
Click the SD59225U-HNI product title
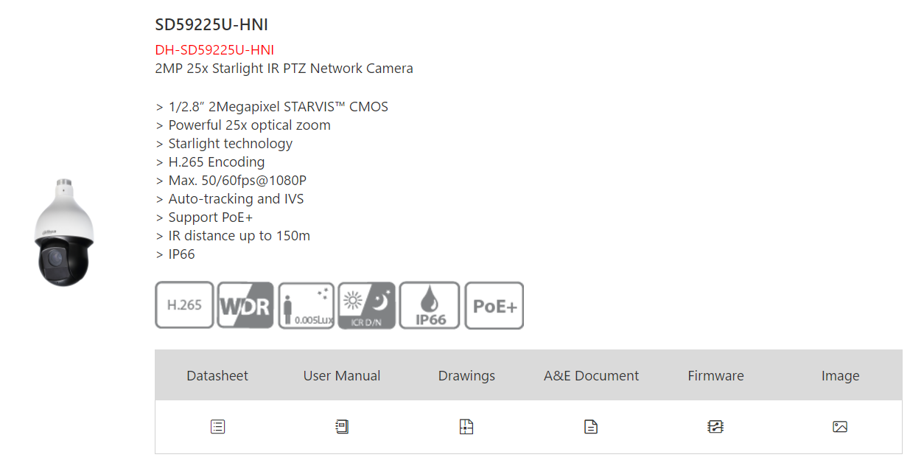point(211,25)
